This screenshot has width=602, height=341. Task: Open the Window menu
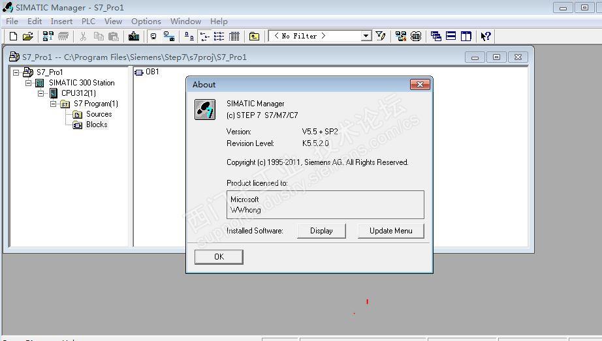[186, 22]
